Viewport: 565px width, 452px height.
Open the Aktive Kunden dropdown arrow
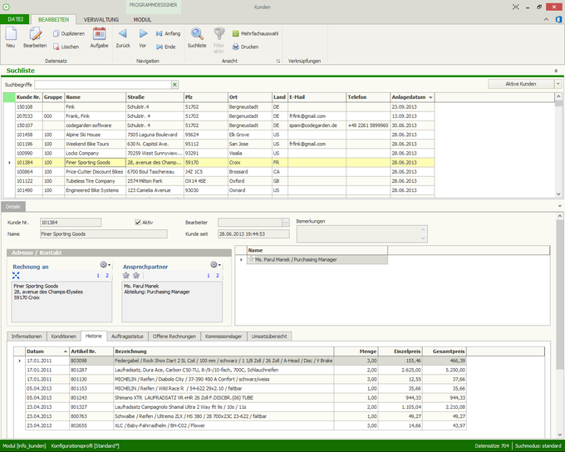(x=558, y=84)
